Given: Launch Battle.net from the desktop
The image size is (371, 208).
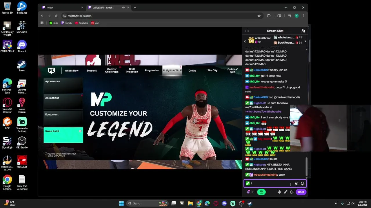Looking at the screenshot, I should [22, 8].
